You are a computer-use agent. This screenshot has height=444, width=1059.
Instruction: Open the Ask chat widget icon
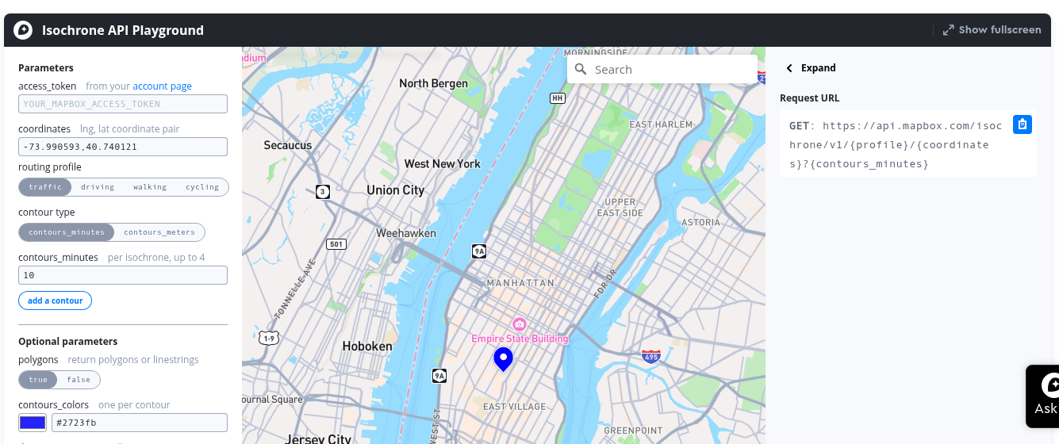[1052, 385]
